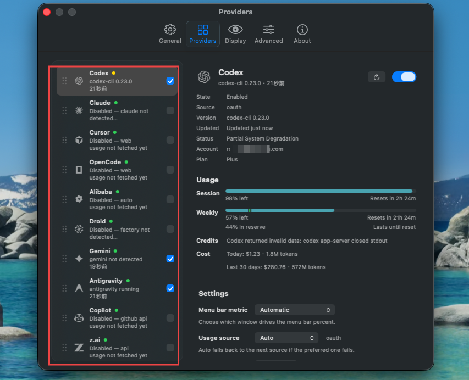469x380 pixels.
Task: Uncheck the Gemini provider checkbox
Action: tap(170, 259)
